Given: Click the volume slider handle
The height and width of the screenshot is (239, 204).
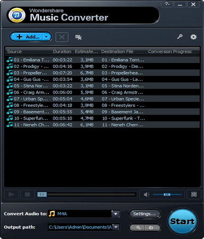Looking at the screenshot, I should click(x=167, y=194).
